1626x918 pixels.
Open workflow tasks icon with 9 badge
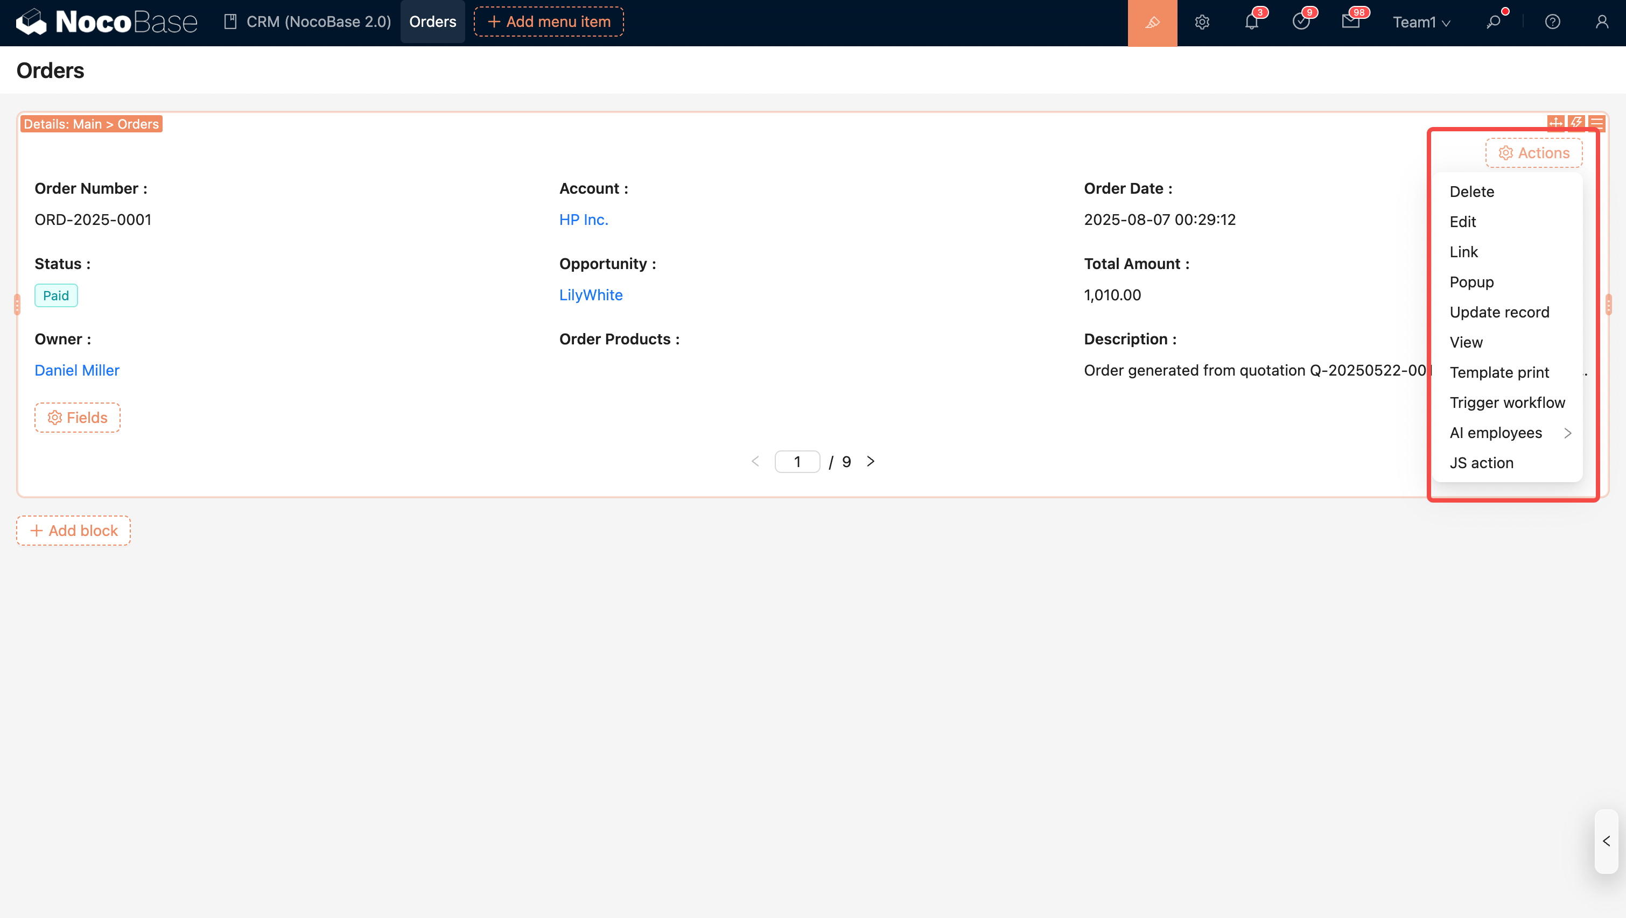pyautogui.click(x=1300, y=23)
